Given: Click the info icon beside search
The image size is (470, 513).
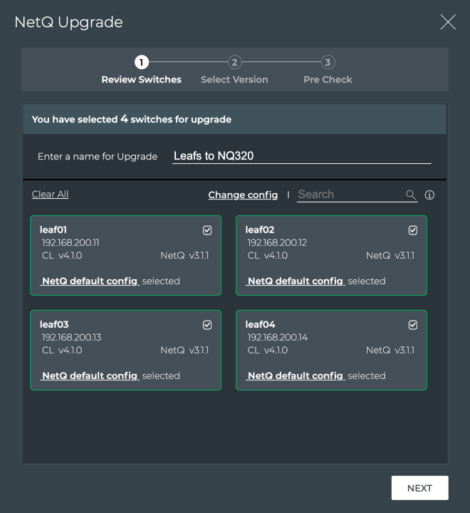Looking at the screenshot, I should [x=429, y=195].
